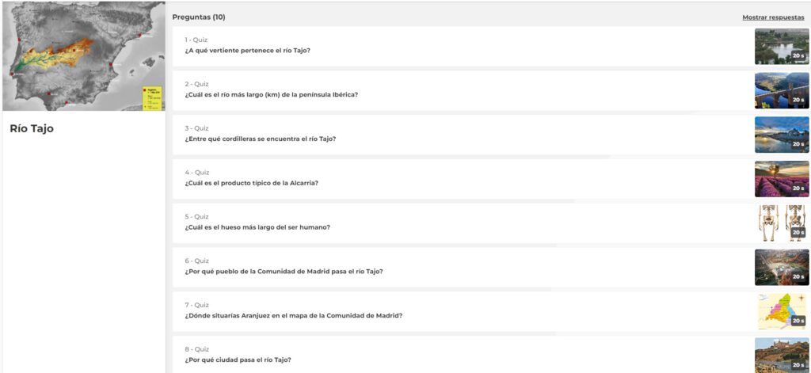This screenshot has height=373, width=811.
Task: Click the Río Tajo quiz title
Action: 32,128
